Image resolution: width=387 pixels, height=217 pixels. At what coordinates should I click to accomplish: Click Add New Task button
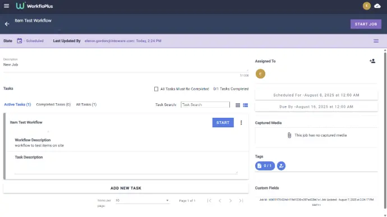[126, 188]
